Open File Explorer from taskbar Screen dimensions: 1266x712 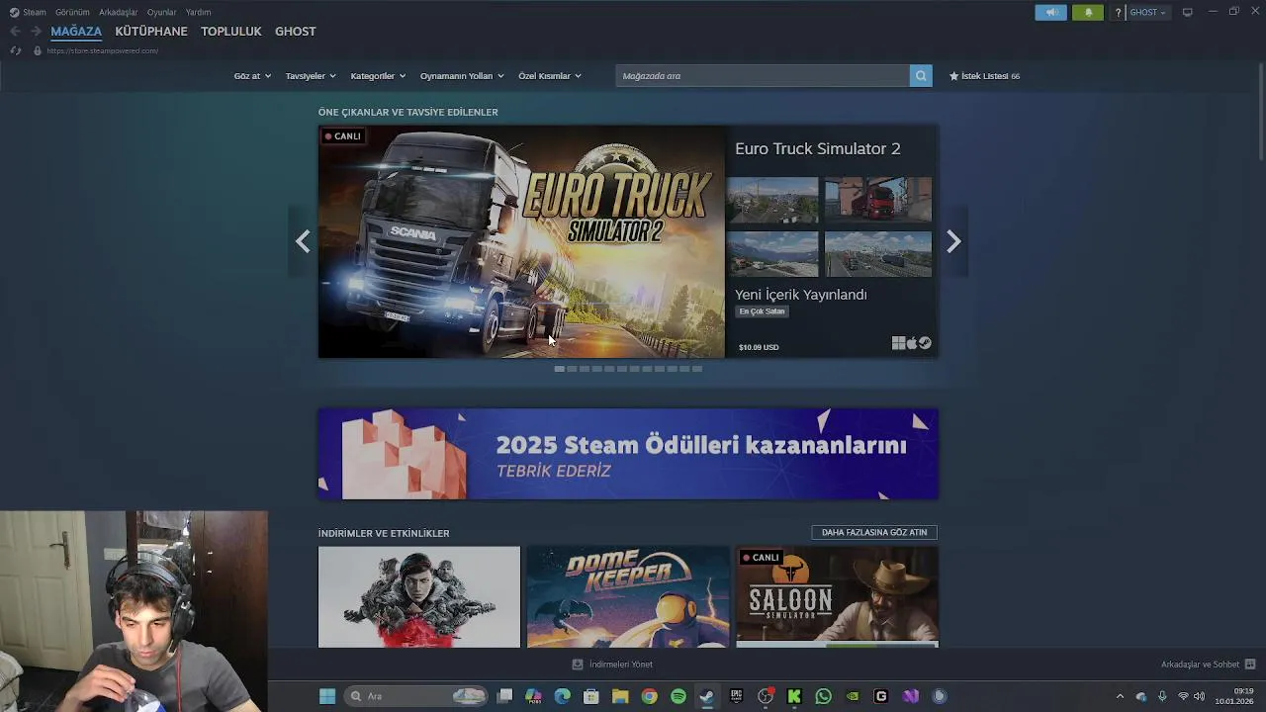620,696
